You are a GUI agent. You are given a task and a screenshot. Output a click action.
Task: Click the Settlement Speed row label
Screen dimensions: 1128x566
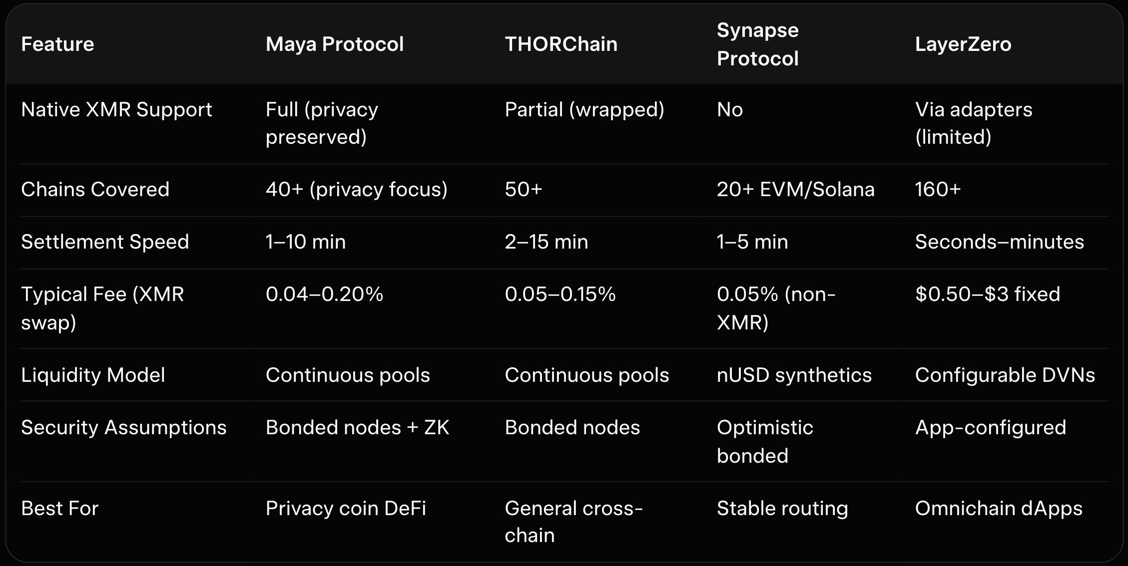pyautogui.click(x=105, y=242)
